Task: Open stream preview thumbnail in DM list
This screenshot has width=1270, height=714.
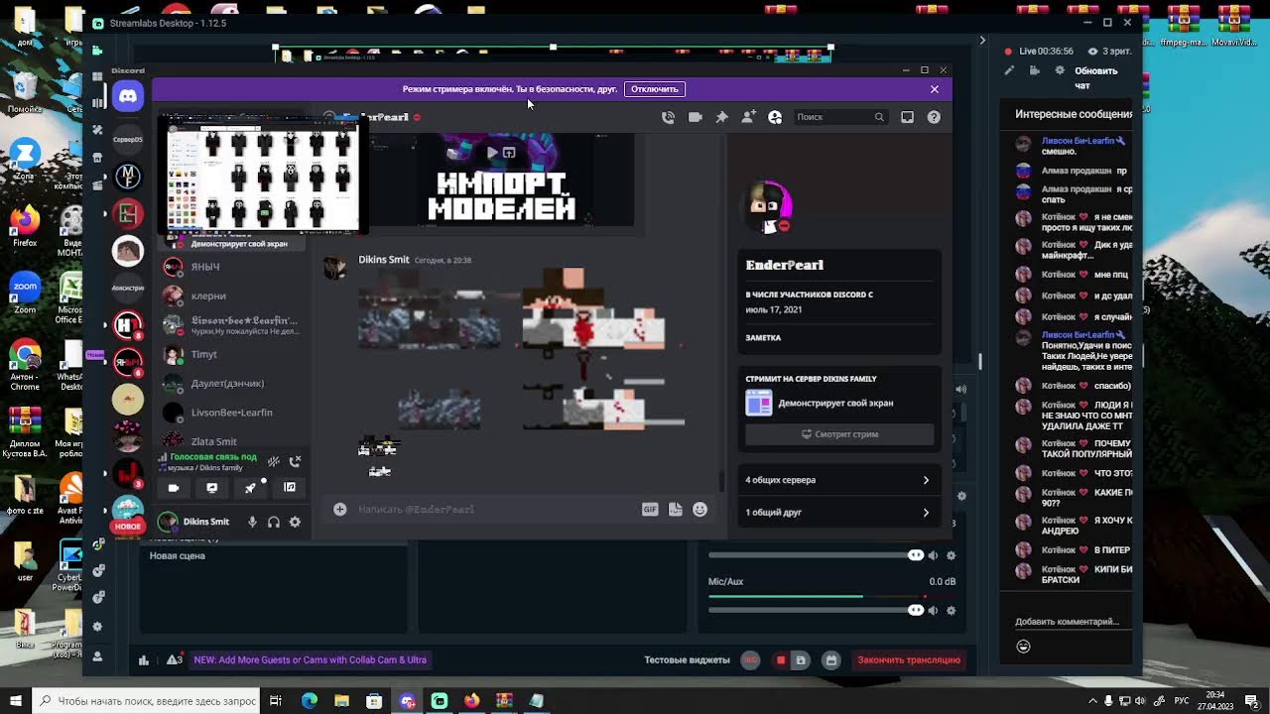Action: [262, 177]
